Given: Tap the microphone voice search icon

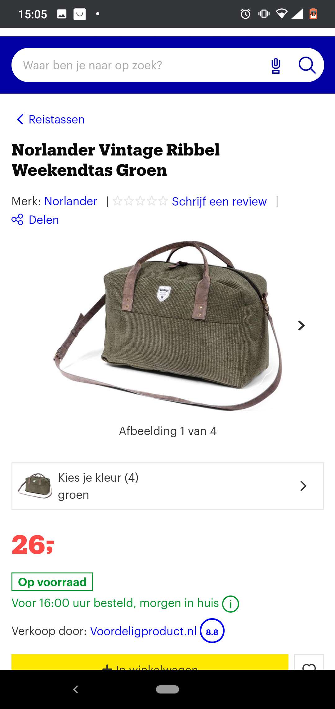Looking at the screenshot, I should pos(276,66).
